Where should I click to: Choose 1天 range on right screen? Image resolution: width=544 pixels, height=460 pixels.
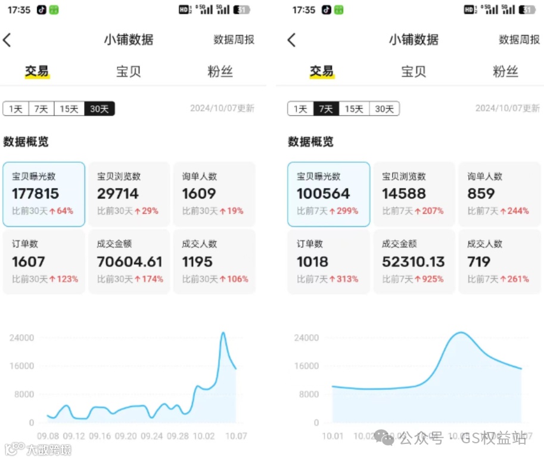pos(300,108)
